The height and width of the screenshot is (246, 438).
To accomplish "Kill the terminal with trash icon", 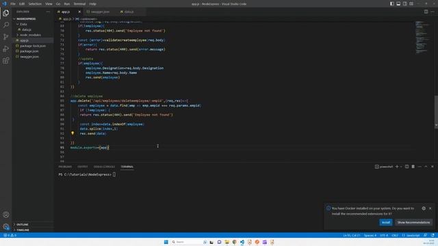I will tap(413, 167).
